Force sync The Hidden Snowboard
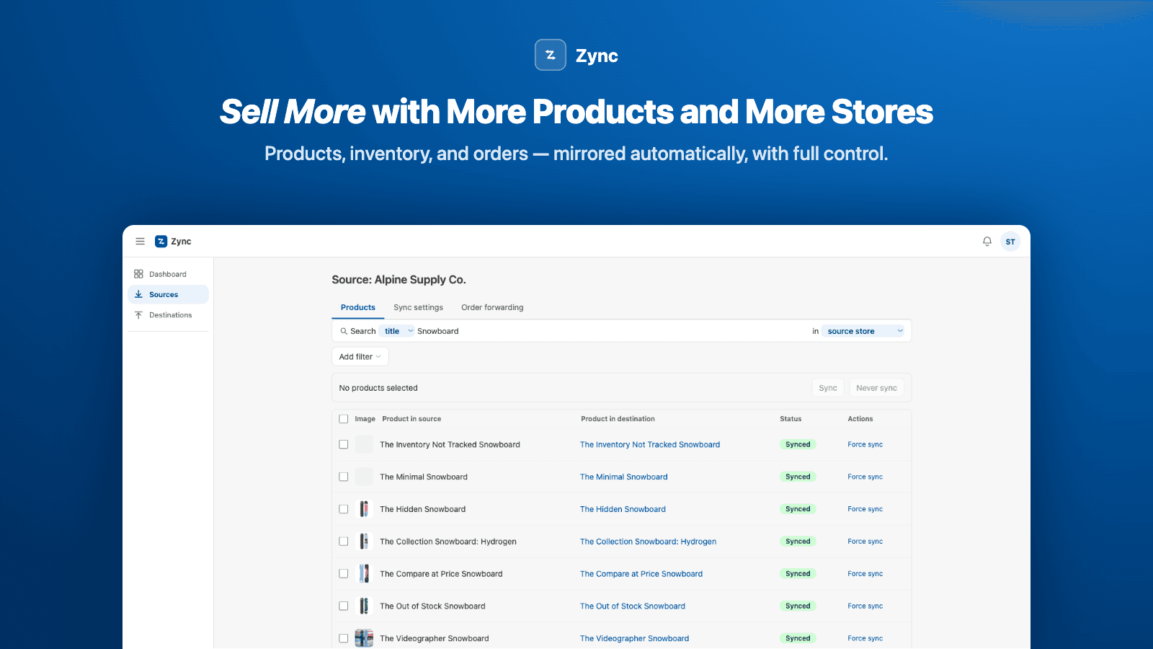This screenshot has height=649, width=1153. point(865,509)
